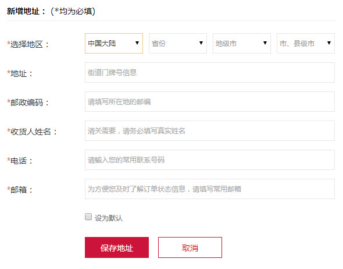
Task: Click the 电话 phone number input
Action: pos(210,160)
